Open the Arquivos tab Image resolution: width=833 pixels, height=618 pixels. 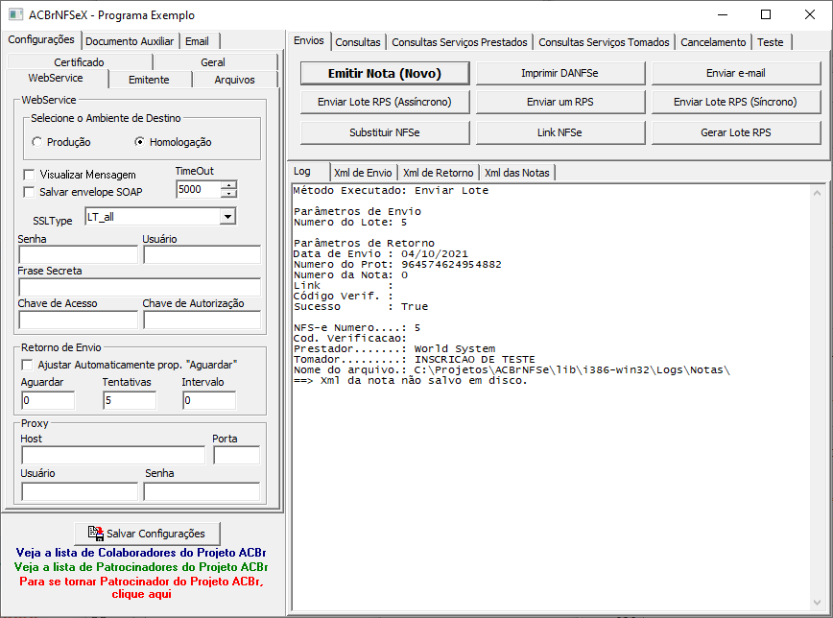[x=235, y=80]
